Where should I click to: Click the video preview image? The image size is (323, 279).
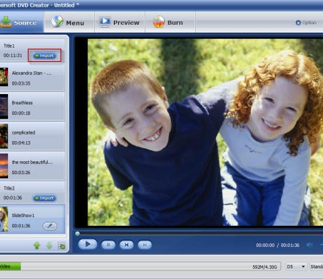[205, 132]
